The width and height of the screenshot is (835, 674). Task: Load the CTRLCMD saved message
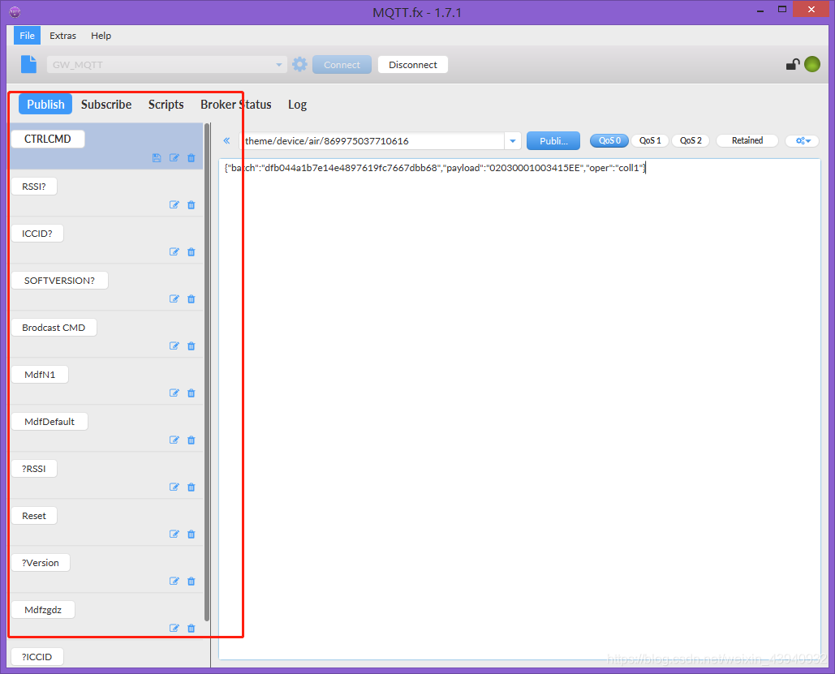pos(47,139)
